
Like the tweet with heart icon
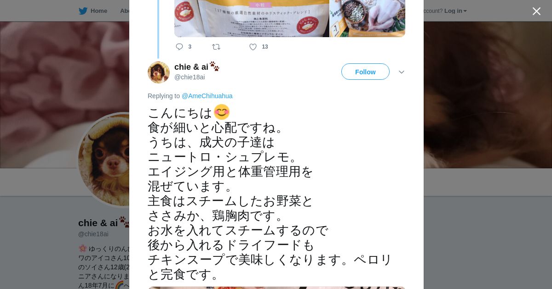click(253, 47)
